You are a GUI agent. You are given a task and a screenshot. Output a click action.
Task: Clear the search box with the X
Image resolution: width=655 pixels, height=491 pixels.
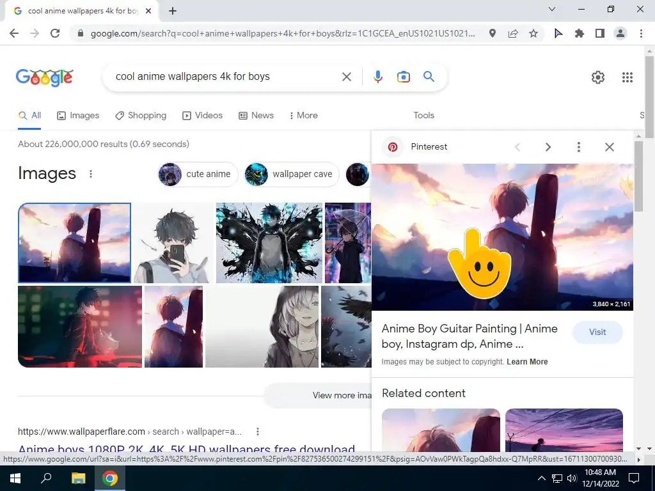tap(347, 77)
